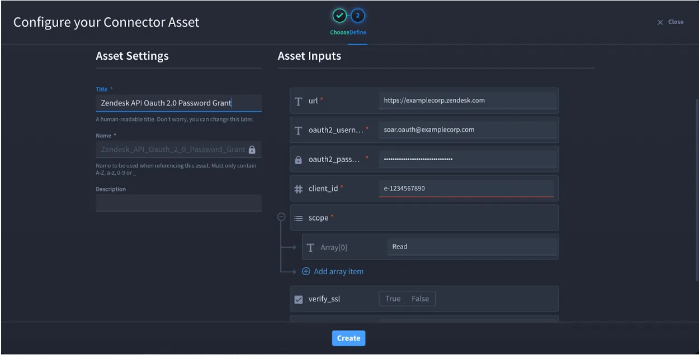This screenshot has width=699, height=355.
Task: Click the "Configure your Connector Asset" title
Action: click(x=106, y=22)
